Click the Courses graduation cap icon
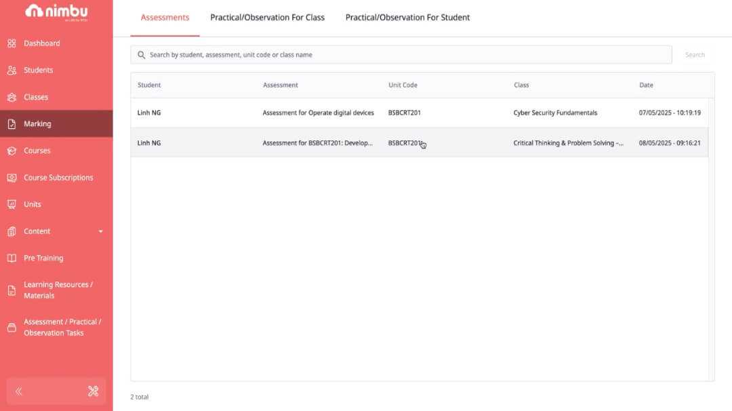The width and height of the screenshot is (732, 411). coord(12,151)
